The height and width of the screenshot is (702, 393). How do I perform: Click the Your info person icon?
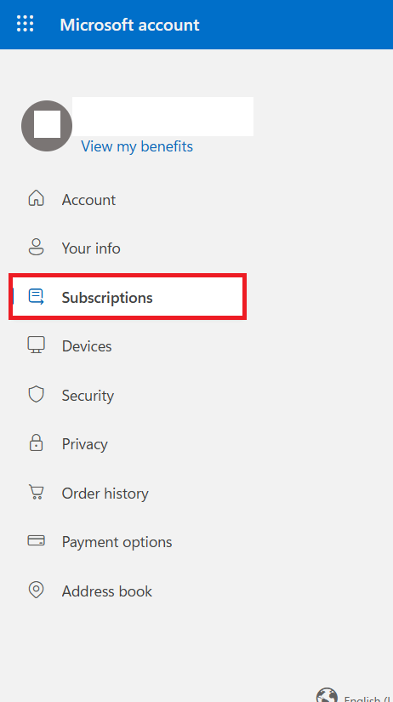[x=37, y=247]
